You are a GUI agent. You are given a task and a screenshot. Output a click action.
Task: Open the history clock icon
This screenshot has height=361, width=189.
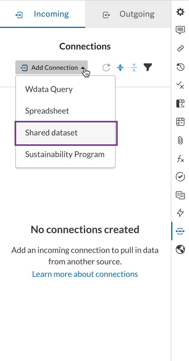(x=180, y=67)
